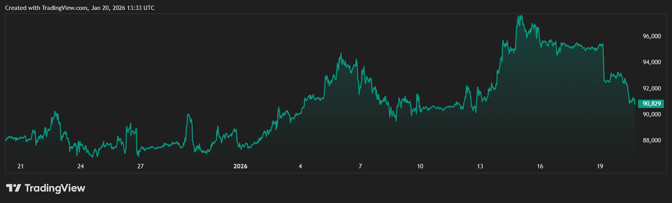Click the 24 date marker on time axis
672x203 pixels.
coord(81,167)
